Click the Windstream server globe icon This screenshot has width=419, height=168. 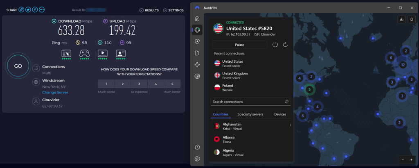[36, 82]
